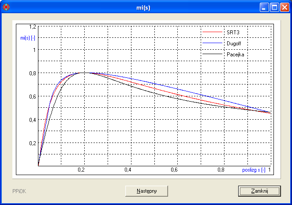Select the SRT3 legend label
Image resolution: width=292 pixels, height=205 pixels.
point(233,33)
